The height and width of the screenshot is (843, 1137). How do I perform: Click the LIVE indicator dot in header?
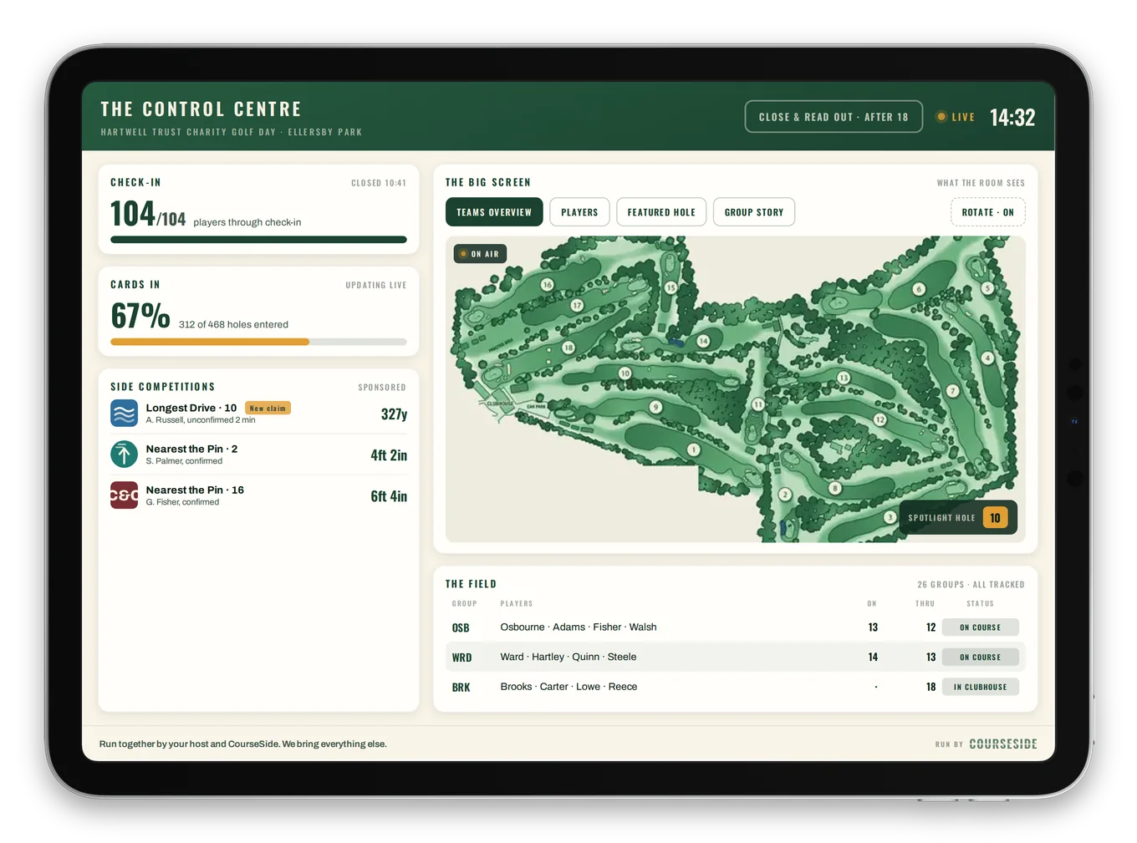[941, 117]
